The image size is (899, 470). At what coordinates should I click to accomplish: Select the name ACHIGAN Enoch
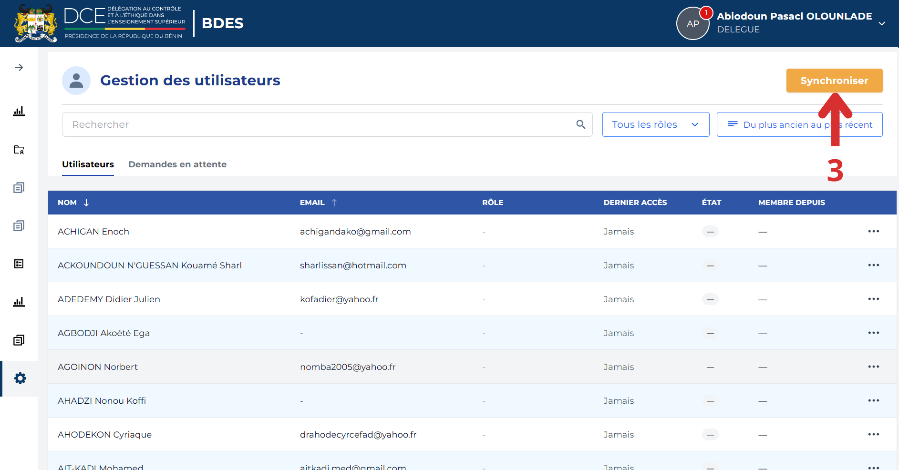(x=93, y=232)
